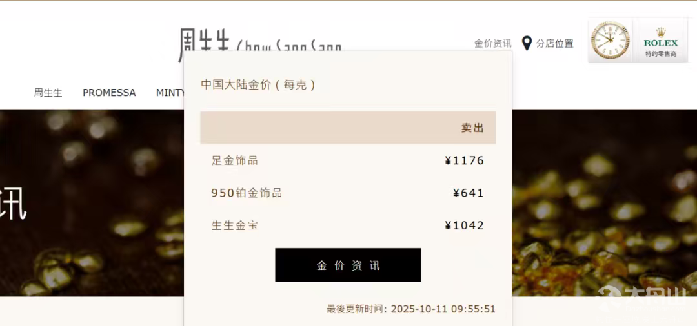This screenshot has width=697, height=326.
Task: Click the 中国大陆金价（每克）popup title
Action: [258, 84]
